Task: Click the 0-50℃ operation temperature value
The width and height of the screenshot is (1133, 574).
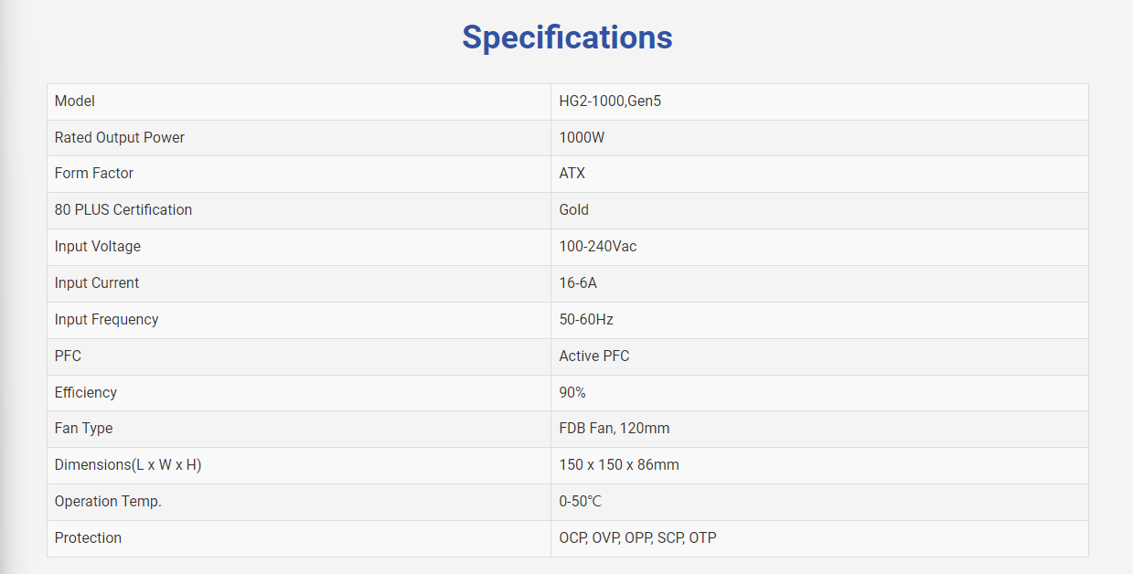Action: [x=581, y=501]
